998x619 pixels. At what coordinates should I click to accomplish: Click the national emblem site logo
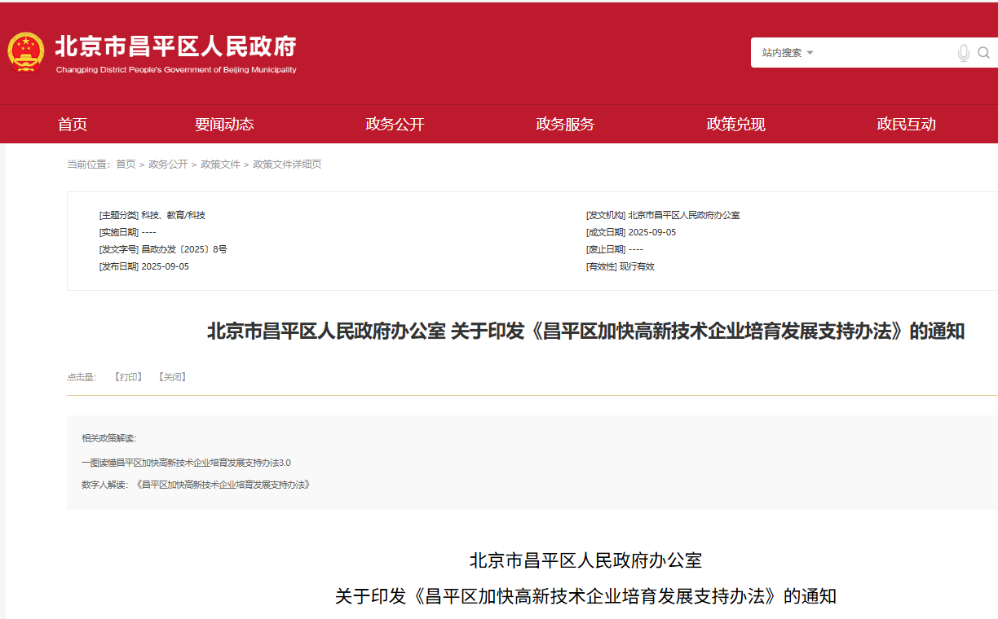tap(27, 51)
